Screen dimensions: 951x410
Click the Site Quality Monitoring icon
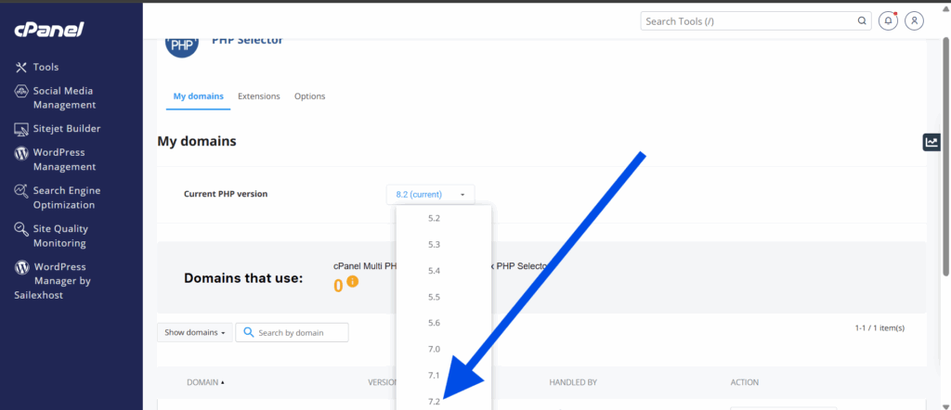(22, 229)
